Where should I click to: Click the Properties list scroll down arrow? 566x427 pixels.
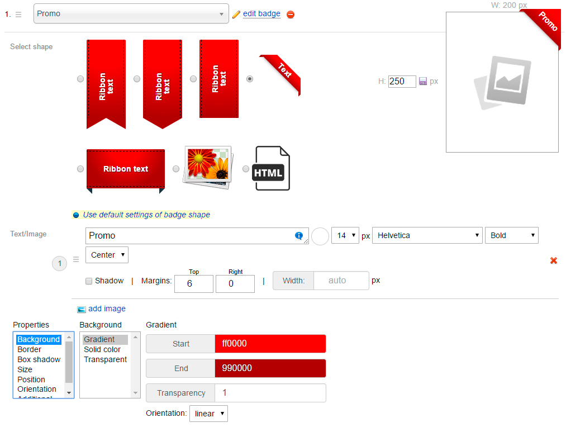[x=69, y=393]
